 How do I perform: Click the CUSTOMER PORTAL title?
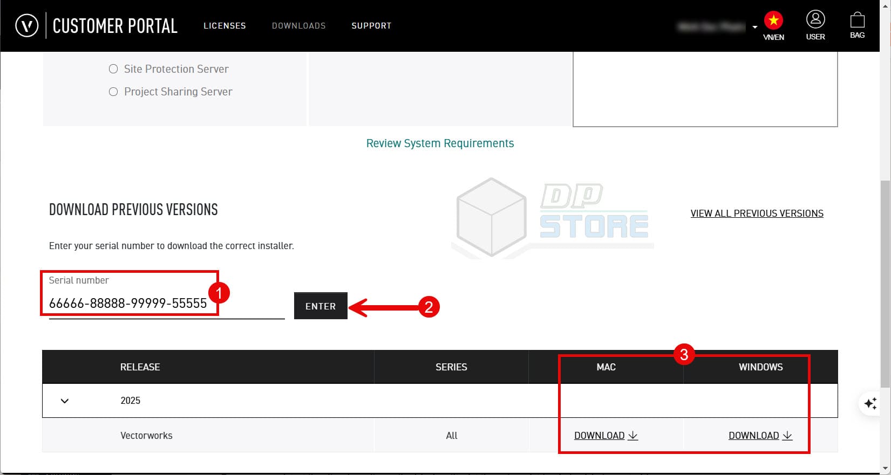coord(115,25)
